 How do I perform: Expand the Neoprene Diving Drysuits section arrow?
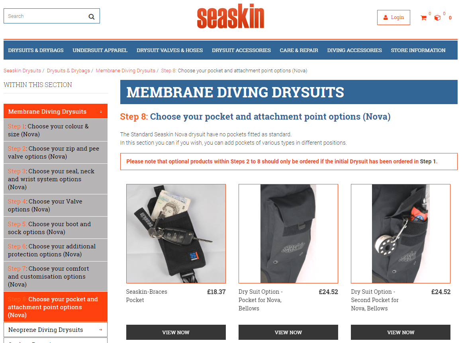(x=101, y=330)
